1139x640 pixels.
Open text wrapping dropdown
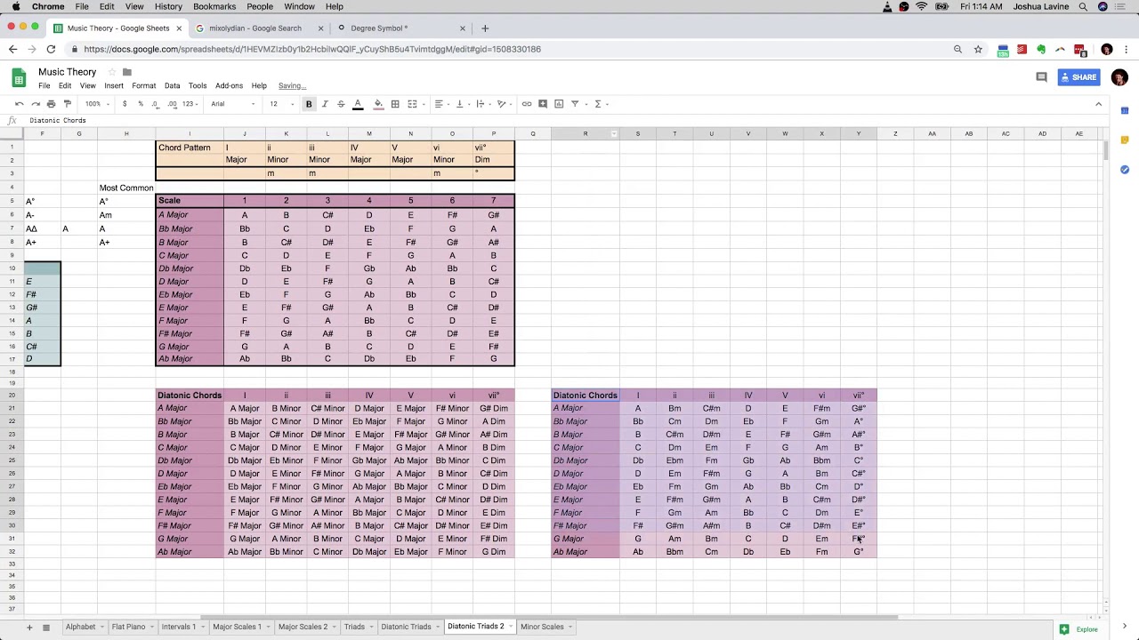click(481, 104)
